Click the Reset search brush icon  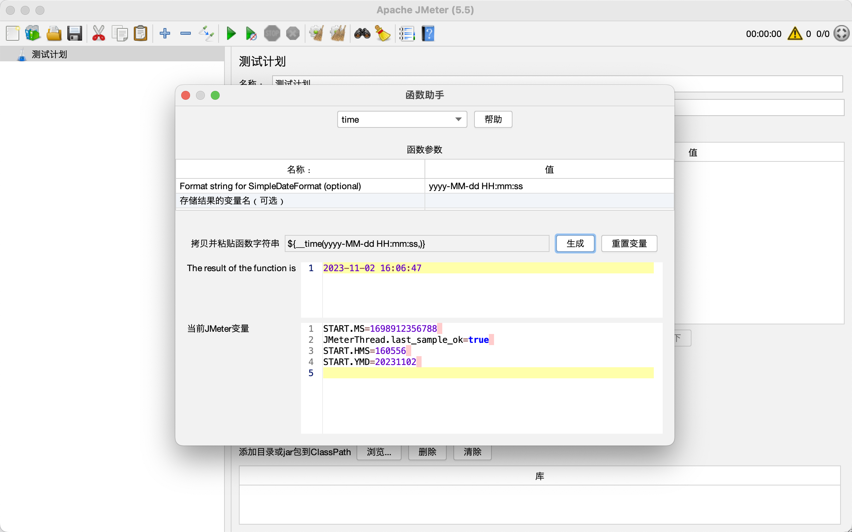click(383, 34)
